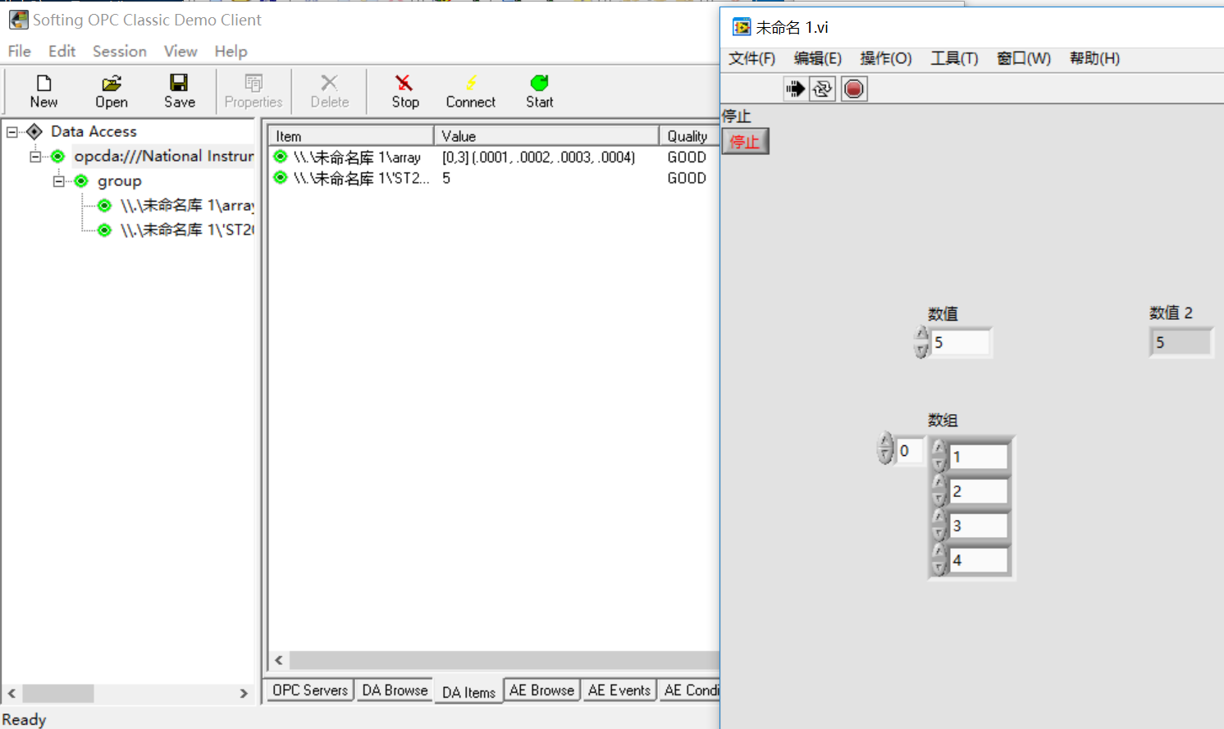Image resolution: width=1224 pixels, height=729 pixels.
Task: Open an existing session with Open icon
Action: [x=112, y=90]
